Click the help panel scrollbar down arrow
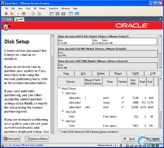 [x=52, y=132]
